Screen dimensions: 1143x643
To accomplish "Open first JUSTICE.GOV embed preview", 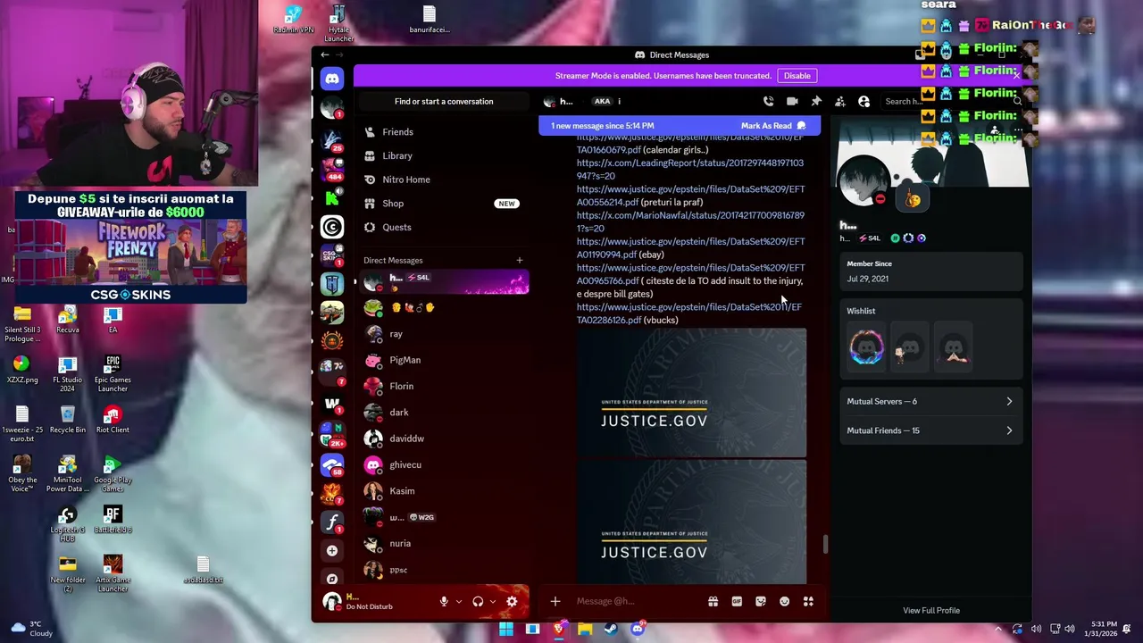I will pyautogui.click(x=691, y=393).
